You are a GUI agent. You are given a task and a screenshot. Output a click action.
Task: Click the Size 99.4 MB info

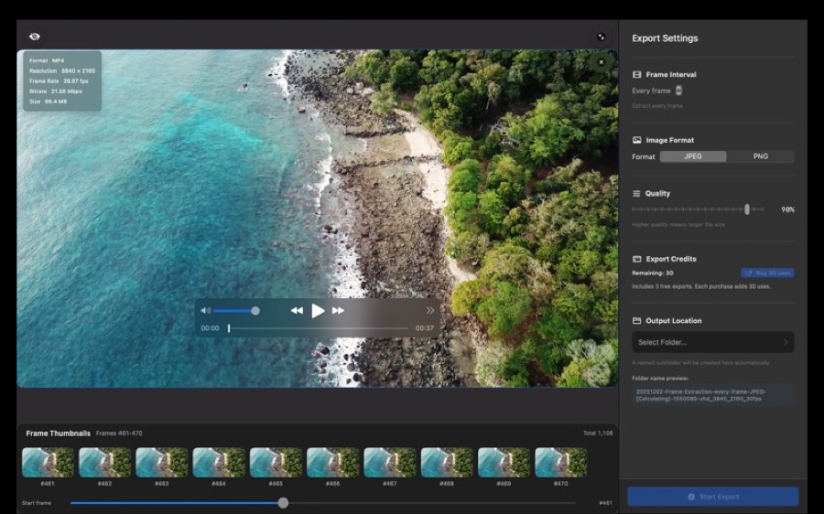click(49, 102)
